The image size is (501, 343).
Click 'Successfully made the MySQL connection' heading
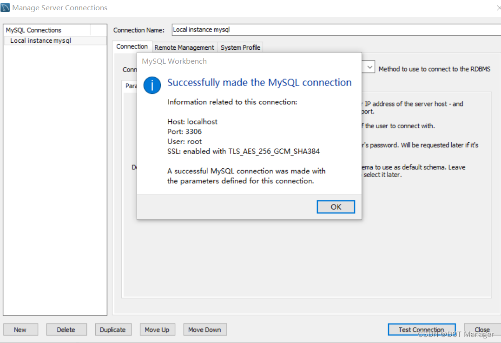point(259,82)
